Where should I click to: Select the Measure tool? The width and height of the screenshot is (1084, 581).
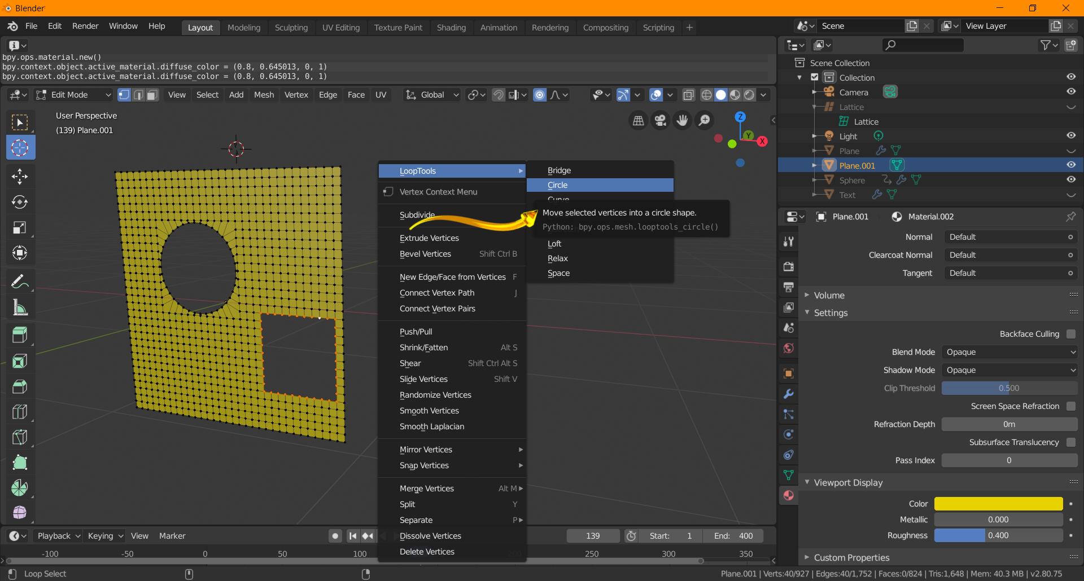[20, 307]
